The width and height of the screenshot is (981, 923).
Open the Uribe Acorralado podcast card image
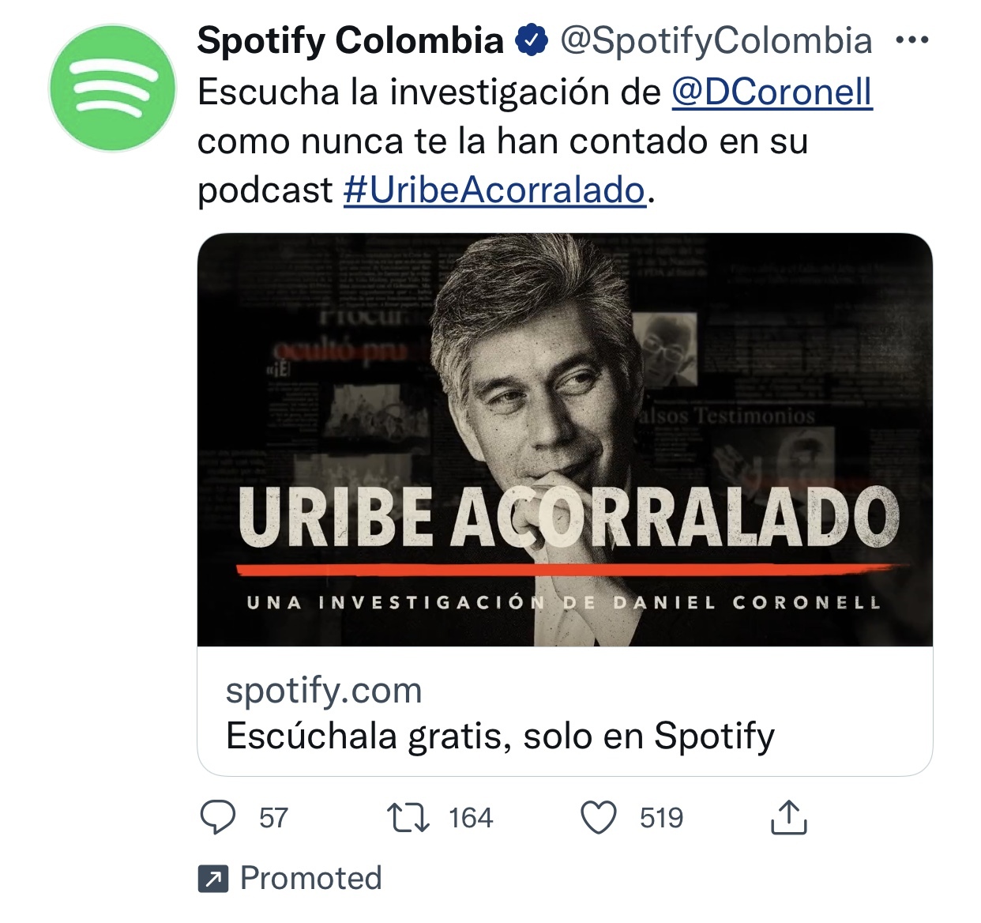(x=565, y=440)
